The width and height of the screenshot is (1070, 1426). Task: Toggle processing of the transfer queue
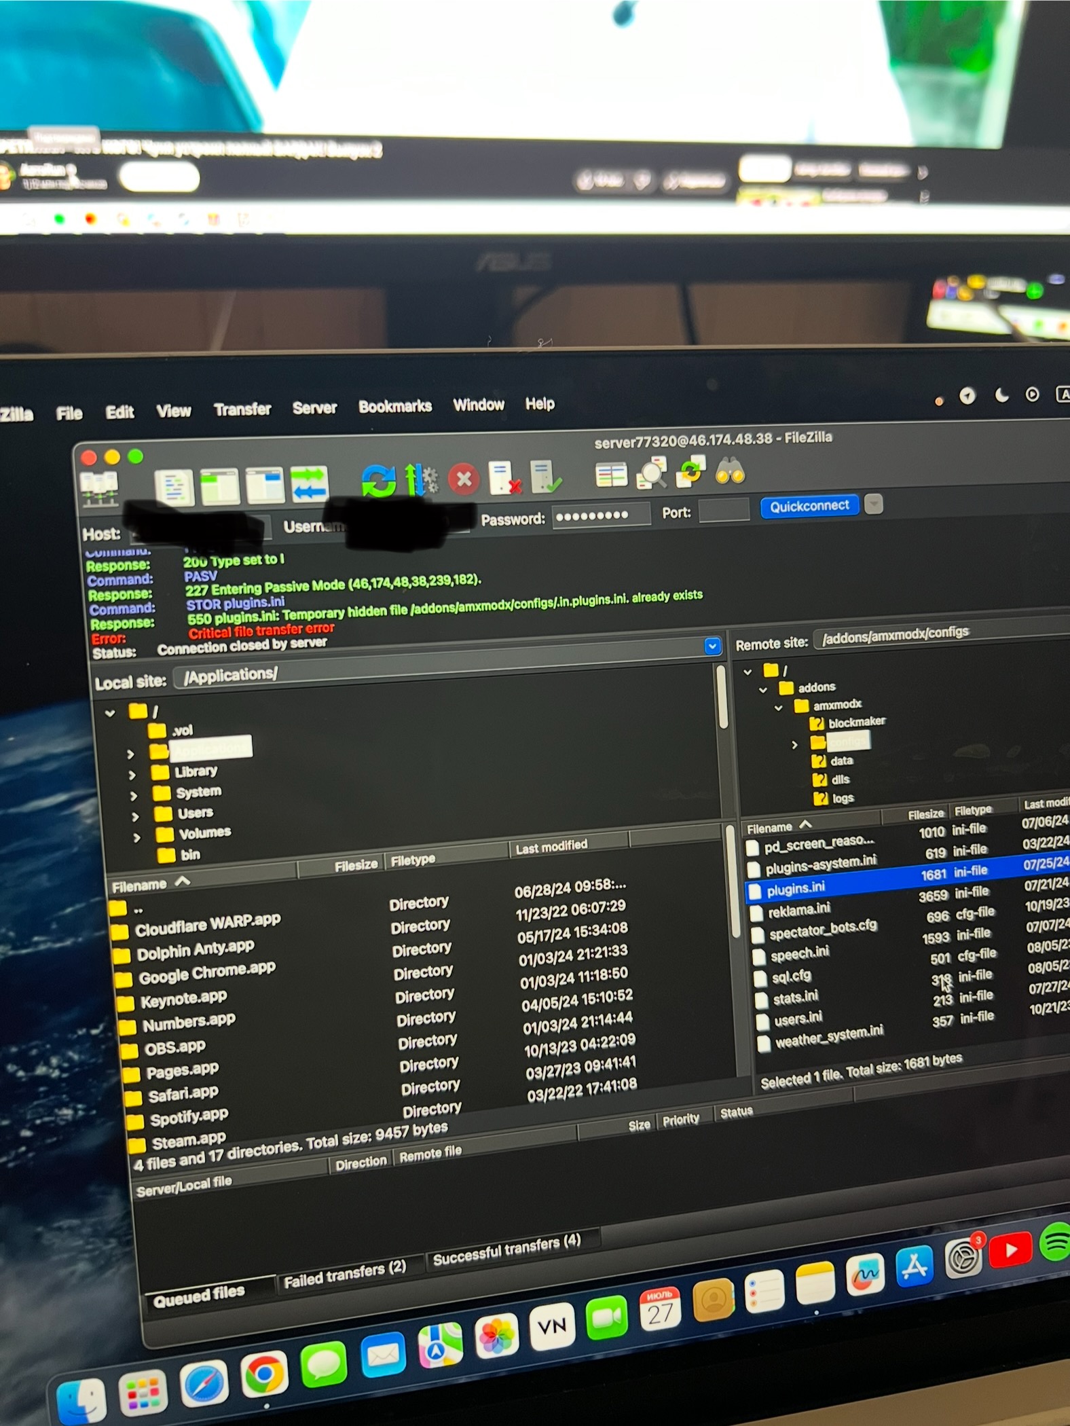click(422, 479)
